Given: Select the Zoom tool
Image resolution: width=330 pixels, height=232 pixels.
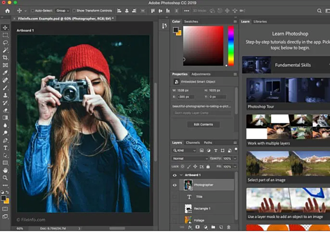Looking at the screenshot, I should [x=5, y=178].
